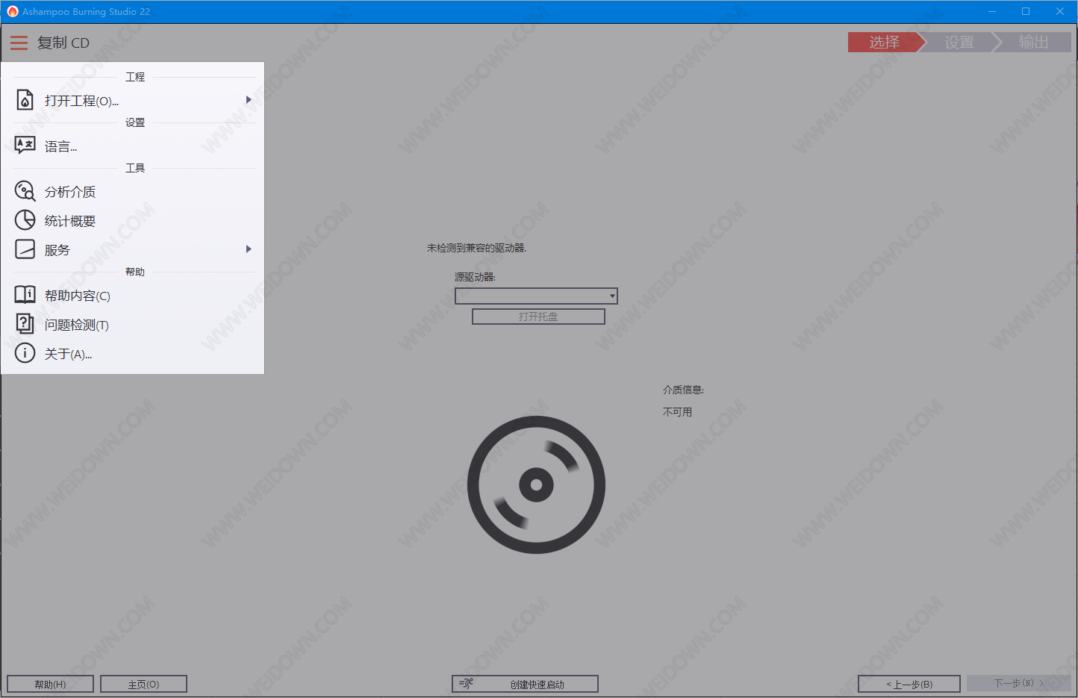Close the Ashampoo Burning Studio window

1060,11
